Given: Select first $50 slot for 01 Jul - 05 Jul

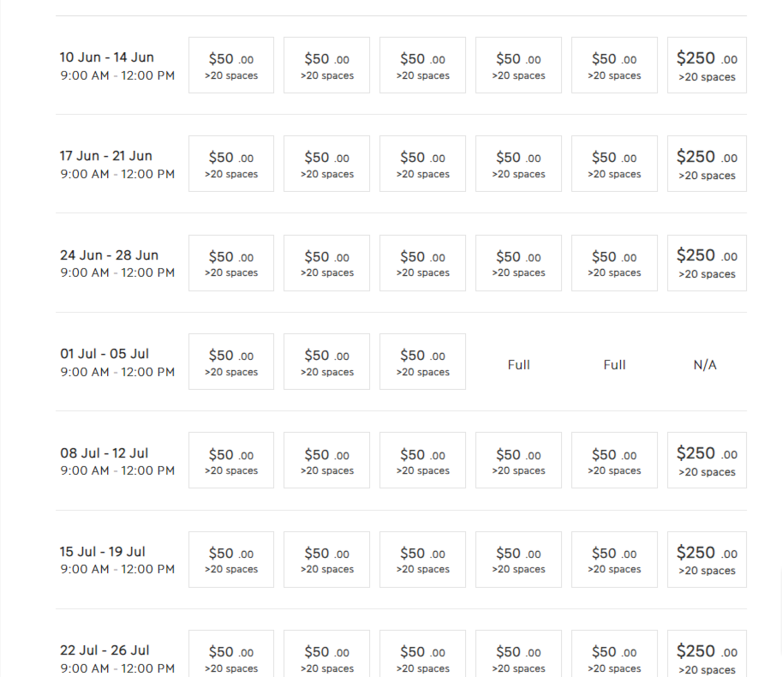Looking at the screenshot, I should pos(231,362).
